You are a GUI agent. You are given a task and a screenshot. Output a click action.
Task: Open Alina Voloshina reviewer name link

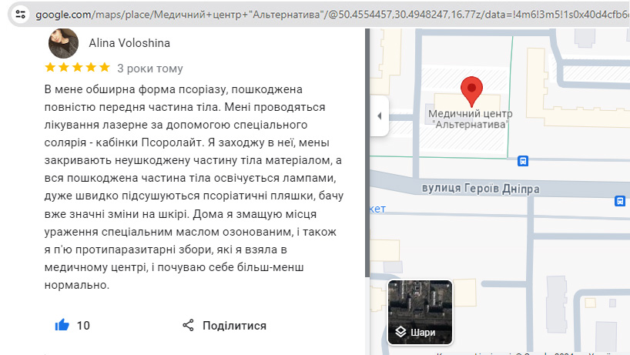coord(130,43)
